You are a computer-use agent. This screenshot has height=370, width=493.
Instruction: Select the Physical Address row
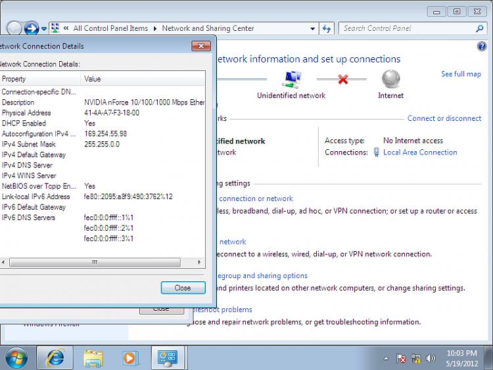(103, 113)
